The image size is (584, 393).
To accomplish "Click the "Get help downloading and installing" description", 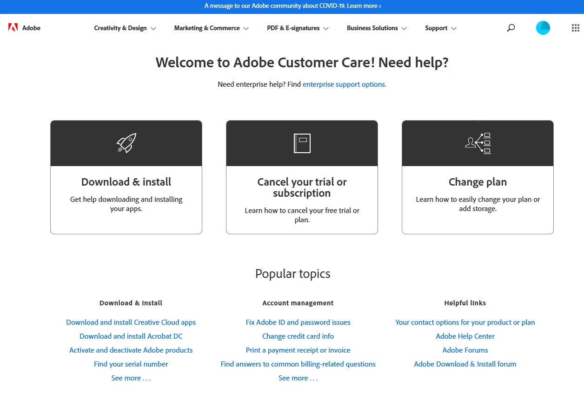I will click(126, 204).
